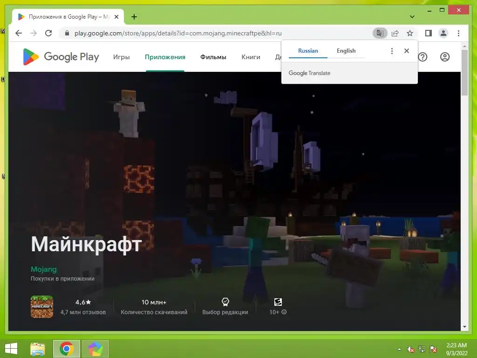Open File Explorer from the taskbar
The width and height of the screenshot is (477, 358).
coord(38,349)
